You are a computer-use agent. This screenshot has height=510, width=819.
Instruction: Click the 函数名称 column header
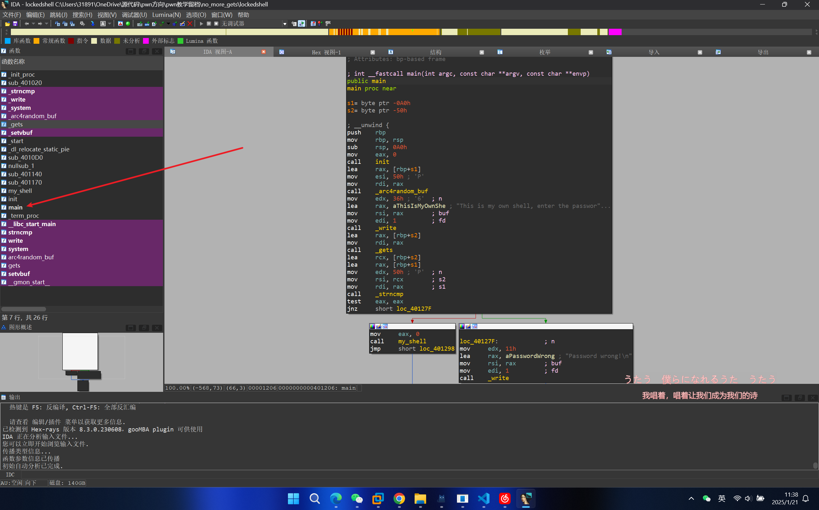[x=82, y=62]
